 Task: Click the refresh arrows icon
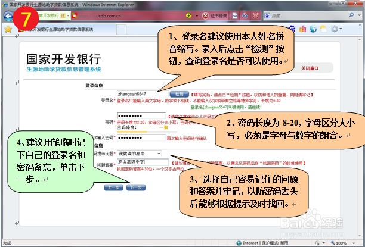[245, 16]
